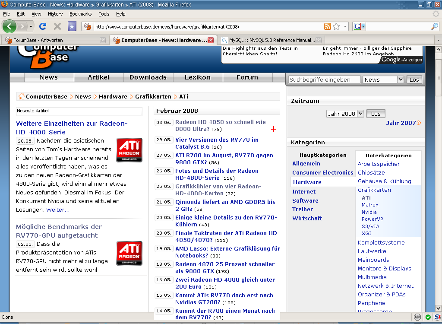Click the Suchbegriffe eingeben search field
Screen dimensions: 442x324
325,79
